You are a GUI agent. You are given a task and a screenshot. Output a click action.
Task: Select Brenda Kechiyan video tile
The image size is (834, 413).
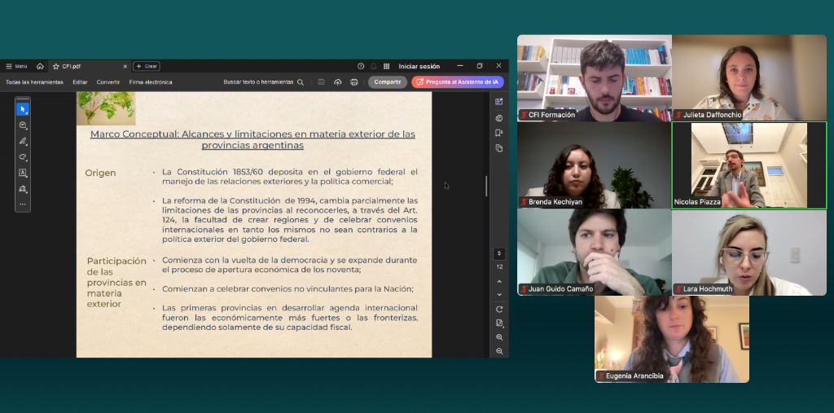[x=594, y=165]
